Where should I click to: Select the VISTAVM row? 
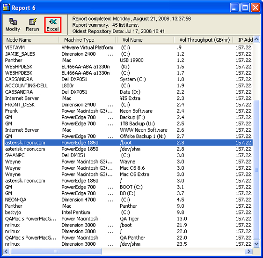[x=129, y=47]
